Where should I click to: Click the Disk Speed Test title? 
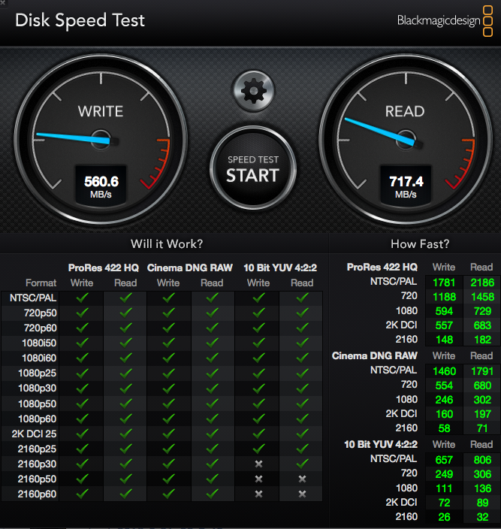click(80, 20)
